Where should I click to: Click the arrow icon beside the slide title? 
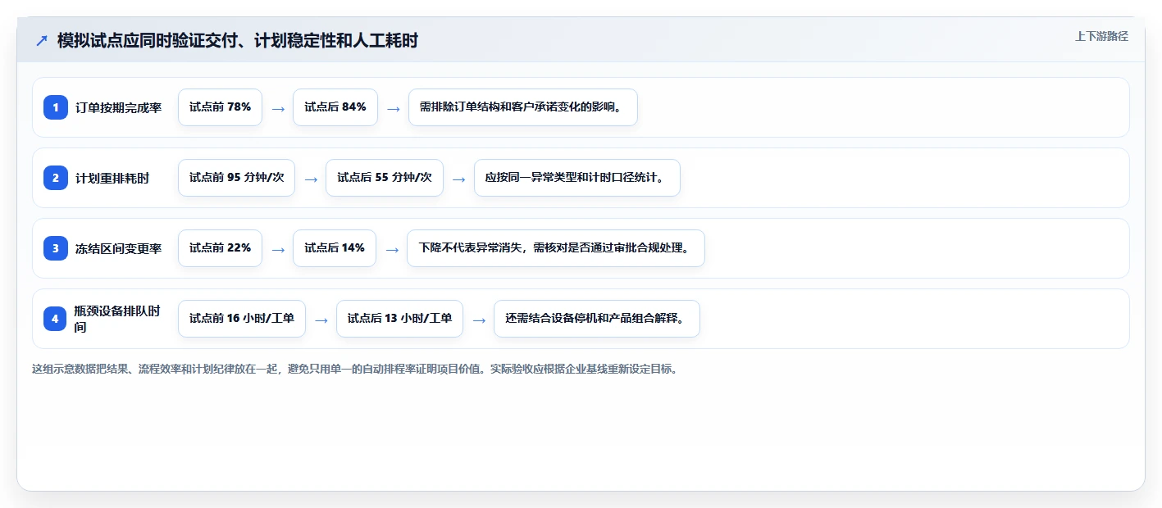coord(42,40)
